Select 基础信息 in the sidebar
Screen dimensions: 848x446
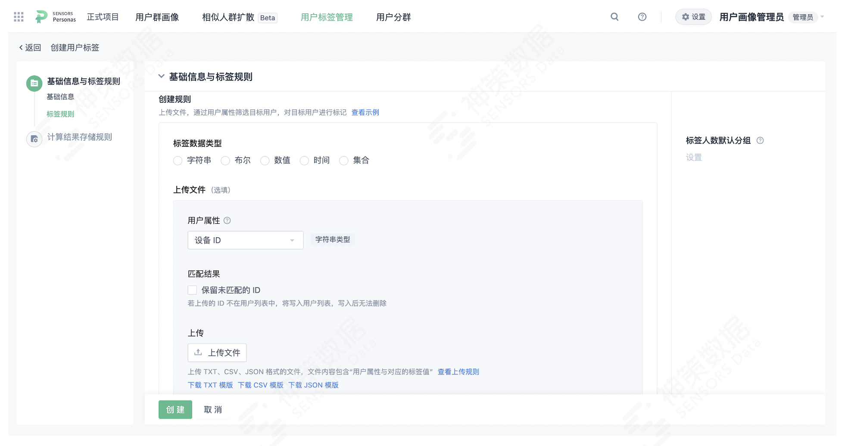[60, 97]
